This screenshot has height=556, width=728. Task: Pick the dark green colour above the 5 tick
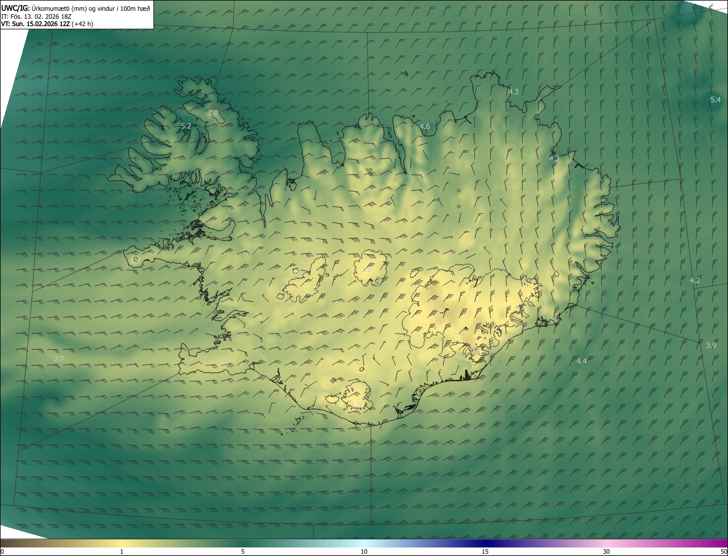tap(243, 543)
